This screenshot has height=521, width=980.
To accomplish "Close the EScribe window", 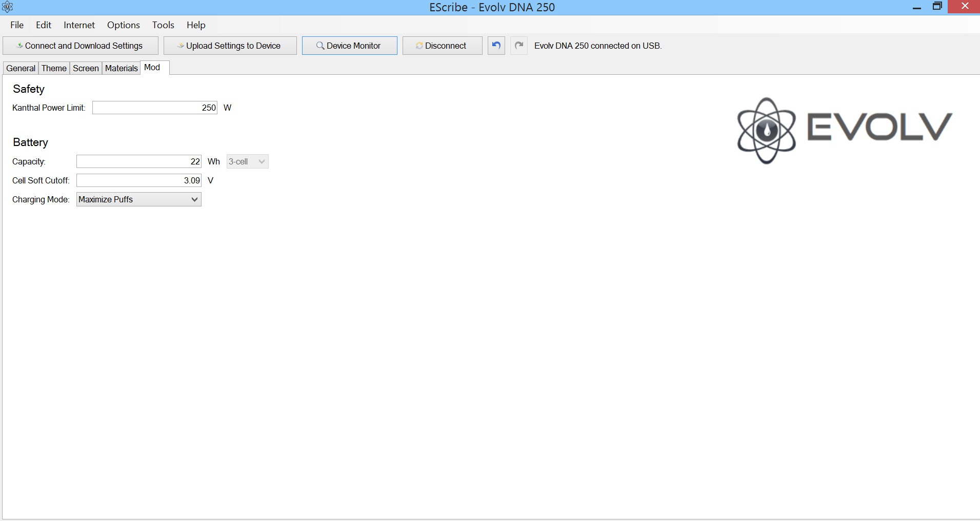I will tap(965, 7).
